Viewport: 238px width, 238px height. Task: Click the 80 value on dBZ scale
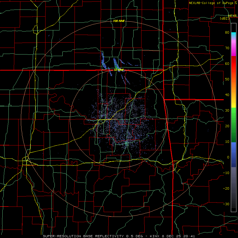click(227, 32)
